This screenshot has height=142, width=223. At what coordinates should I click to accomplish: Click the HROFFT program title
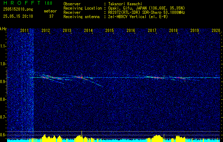click(x=22, y=3)
